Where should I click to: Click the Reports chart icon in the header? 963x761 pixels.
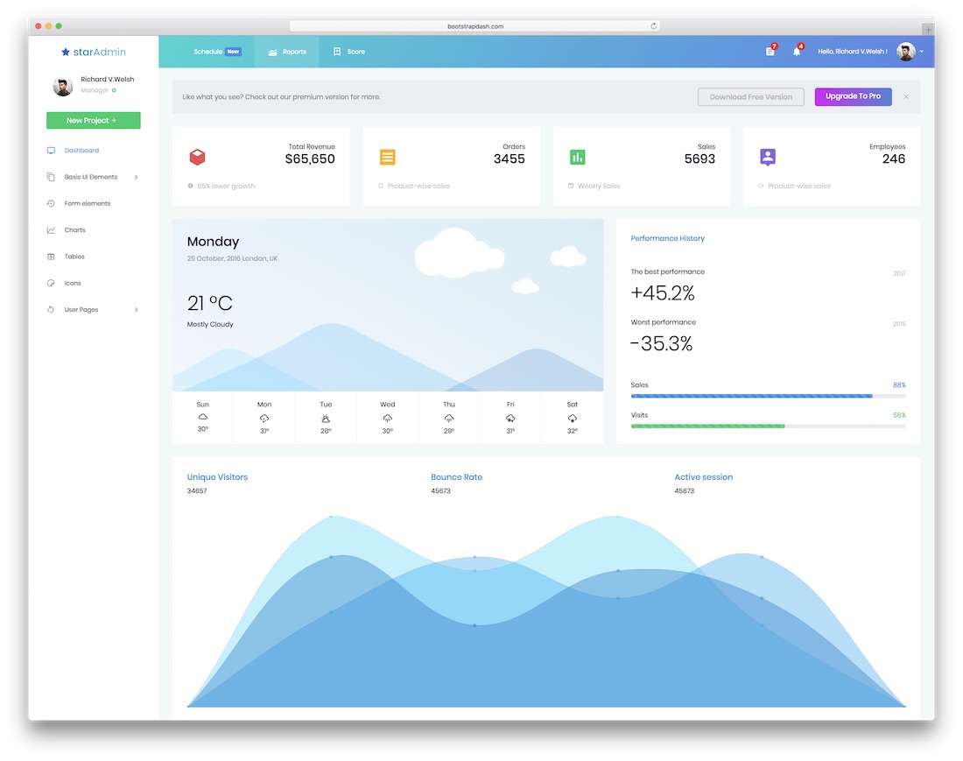[x=272, y=53]
